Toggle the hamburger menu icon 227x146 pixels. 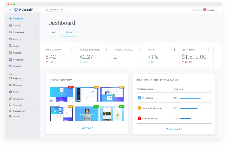coord(10,9)
